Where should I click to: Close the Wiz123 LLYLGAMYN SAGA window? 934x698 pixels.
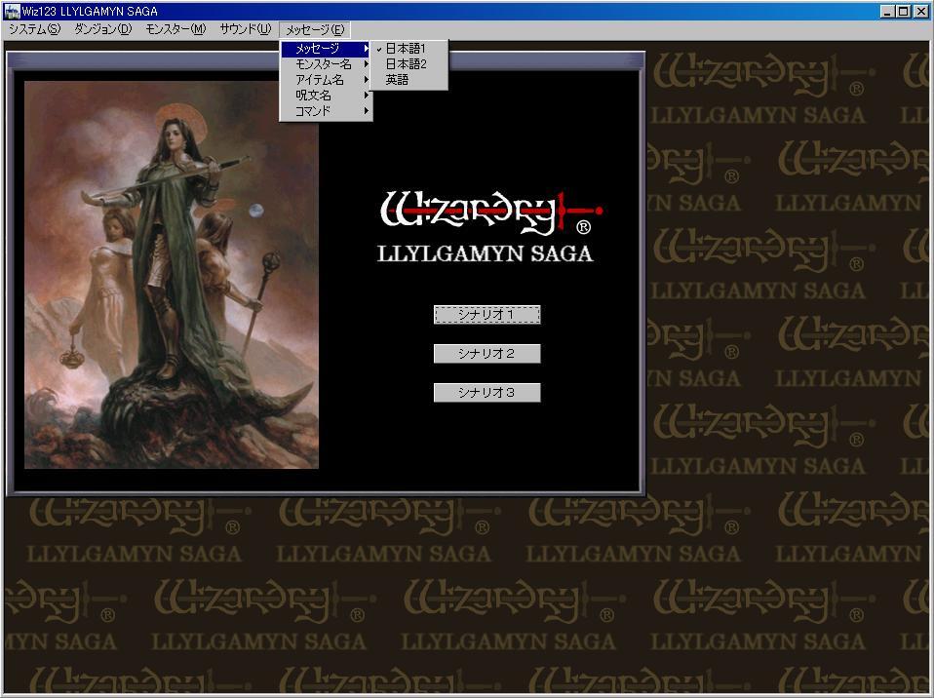tap(920, 11)
